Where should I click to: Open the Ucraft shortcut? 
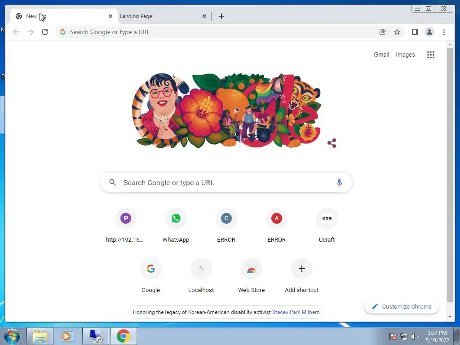(327, 226)
